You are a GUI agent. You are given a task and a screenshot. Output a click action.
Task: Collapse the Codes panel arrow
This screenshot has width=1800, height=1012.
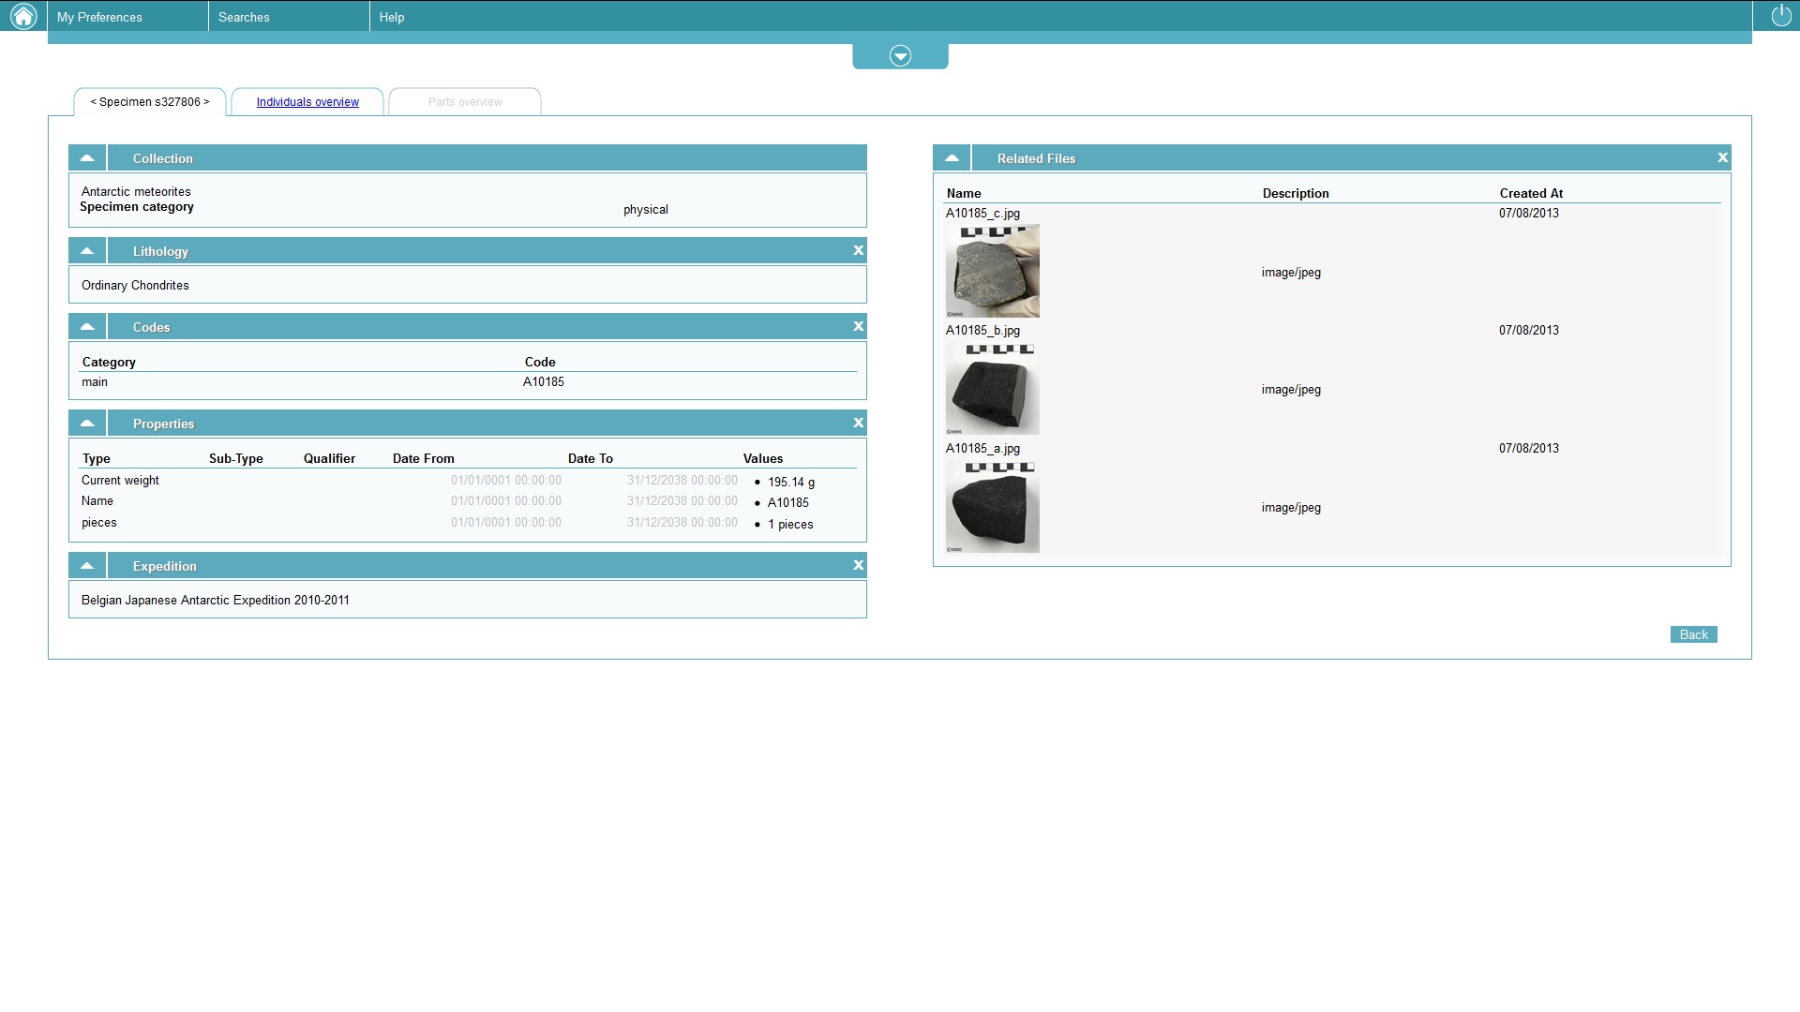click(x=87, y=326)
